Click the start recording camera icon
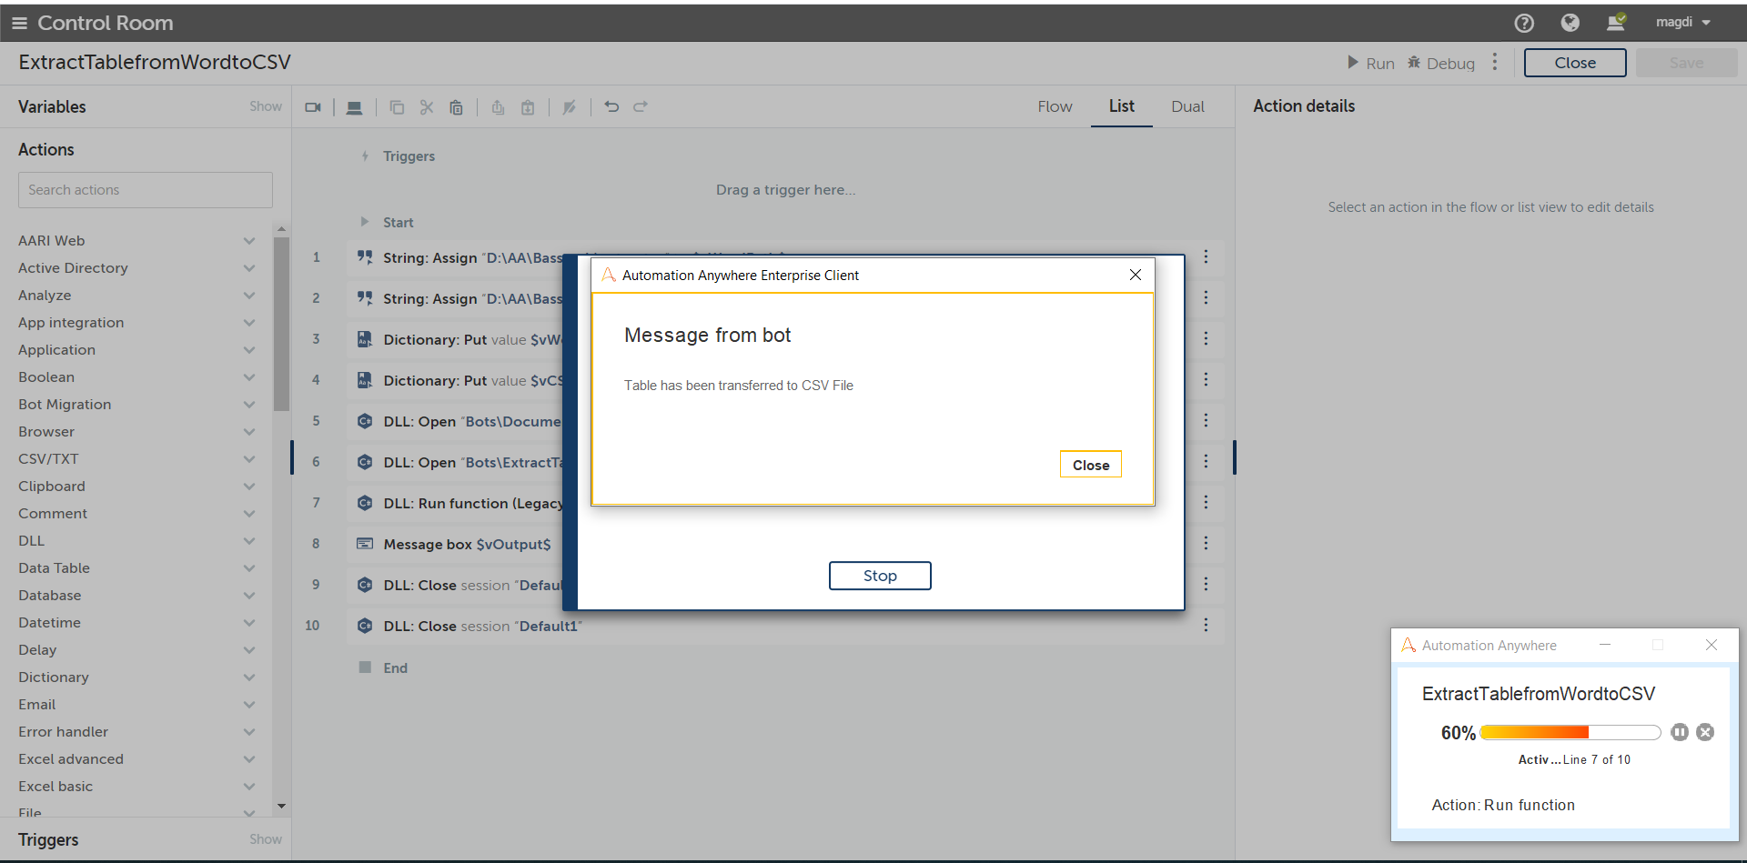 tap(313, 107)
